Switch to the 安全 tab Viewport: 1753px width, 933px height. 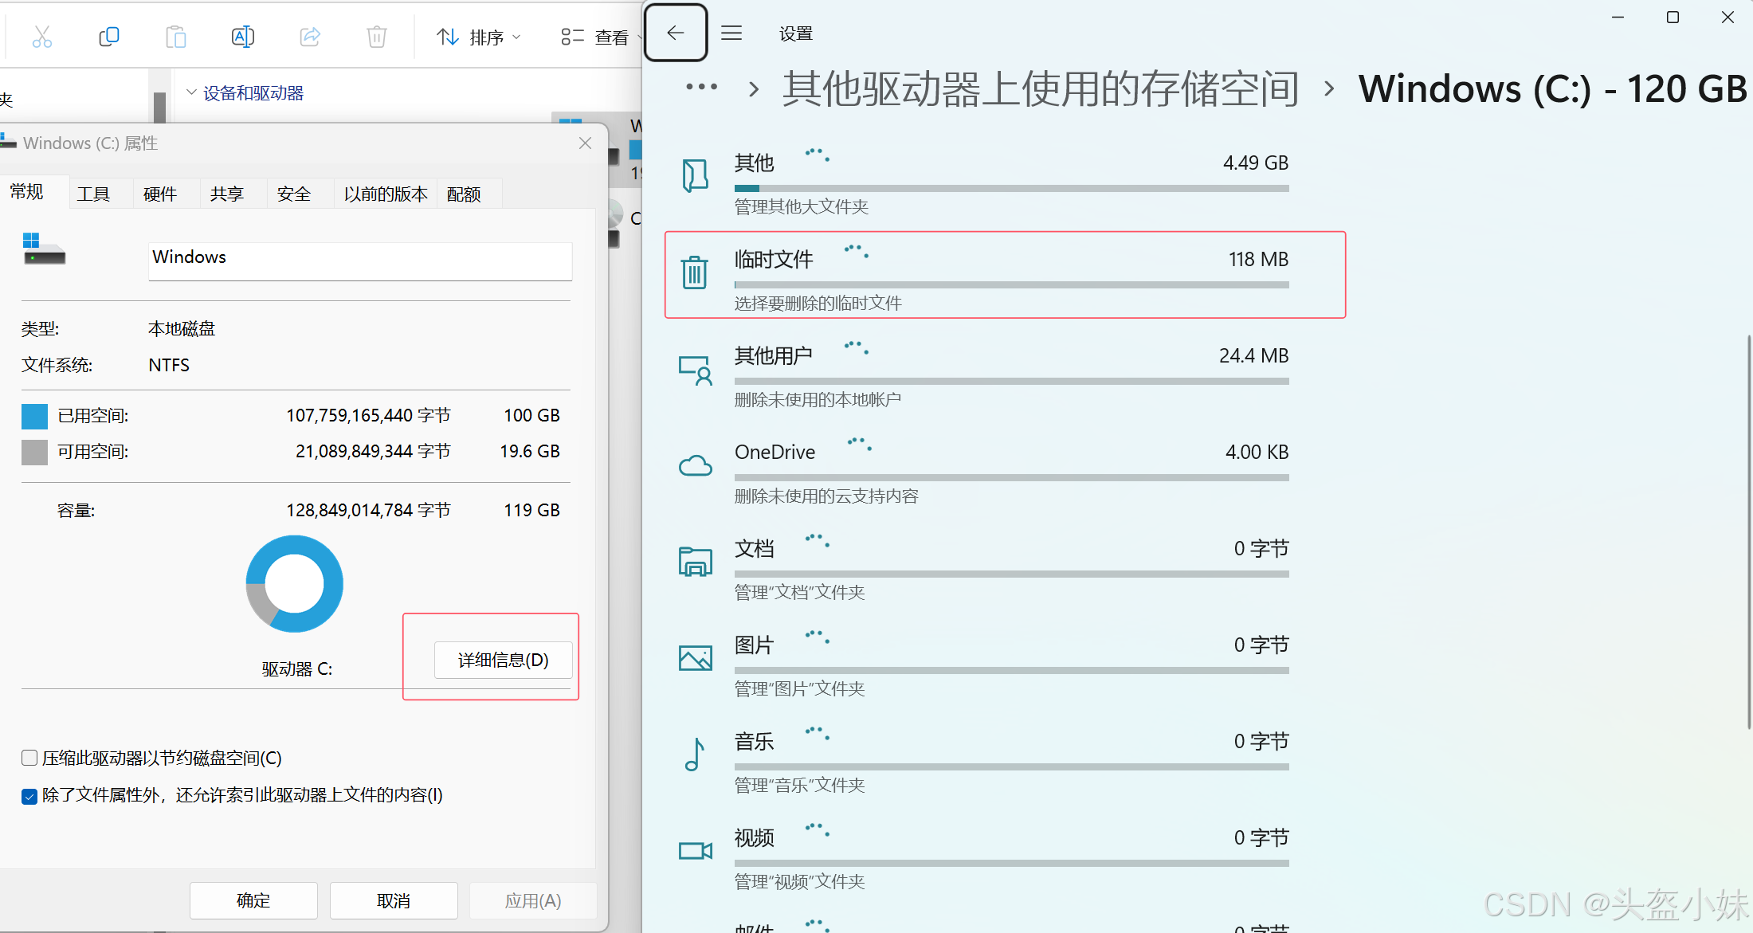click(293, 194)
